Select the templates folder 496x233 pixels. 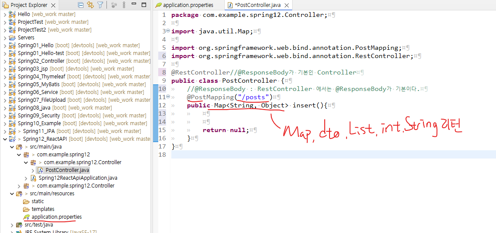(43, 209)
